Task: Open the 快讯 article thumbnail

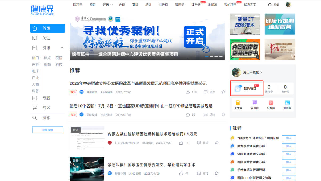Action: click(87, 138)
